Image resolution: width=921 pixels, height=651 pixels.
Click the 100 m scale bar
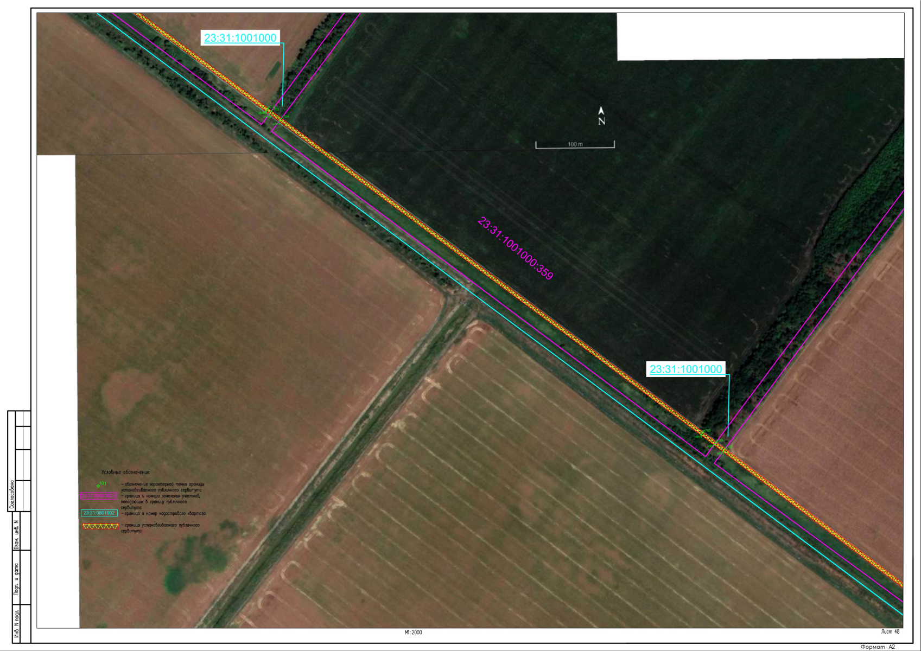point(575,145)
